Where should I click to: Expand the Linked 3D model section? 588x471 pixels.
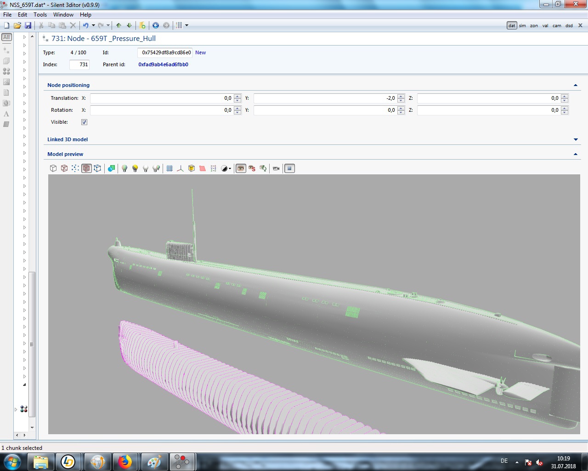pyautogui.click(x=576, y=139)
